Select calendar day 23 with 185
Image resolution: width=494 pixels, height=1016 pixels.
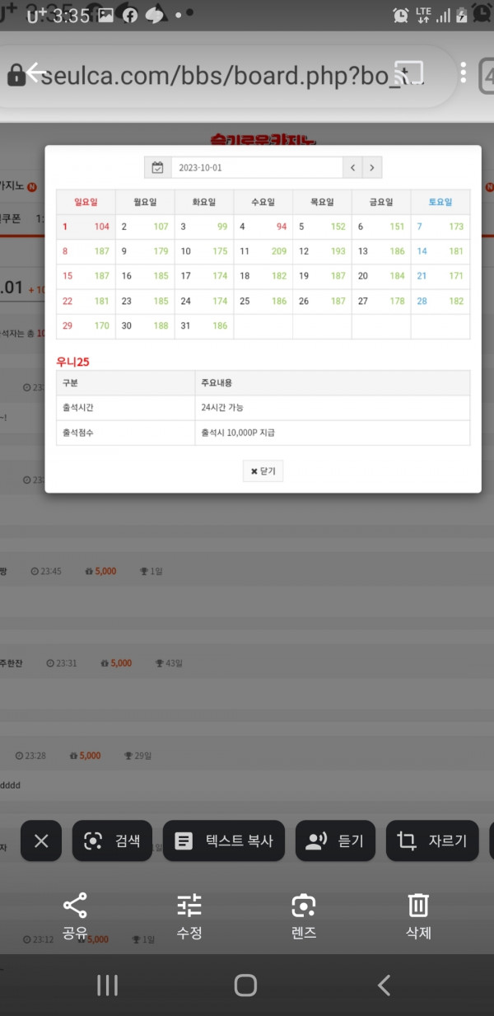[x=145, y=301]
